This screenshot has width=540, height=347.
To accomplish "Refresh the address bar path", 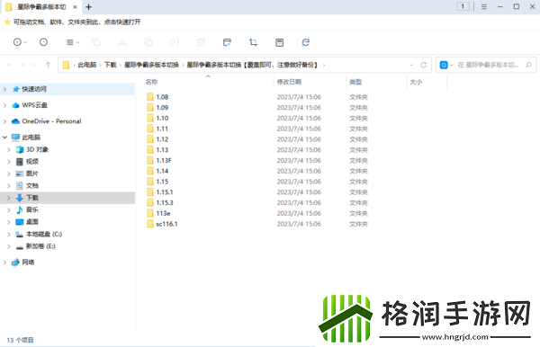I will pyautogui.click(x=424, y=65).
